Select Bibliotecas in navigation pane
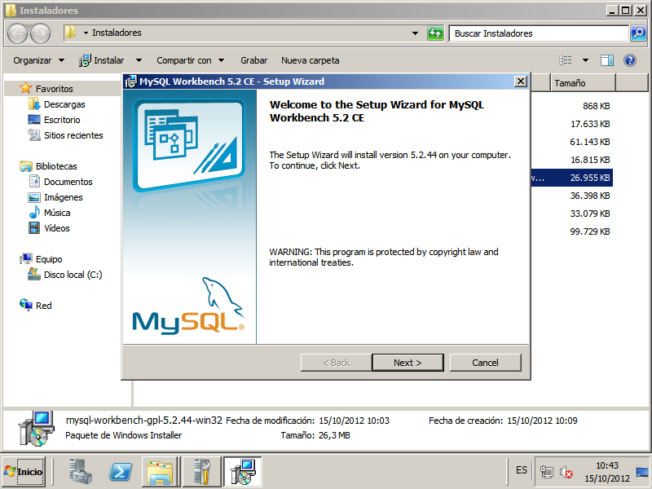Image resolution: width=652 pixels, height=489 pixels. click(x=56, y=166)
